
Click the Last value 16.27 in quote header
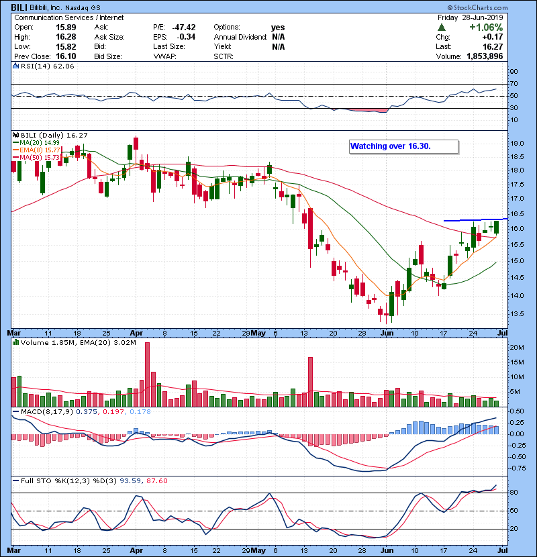[x=493, y=46]
